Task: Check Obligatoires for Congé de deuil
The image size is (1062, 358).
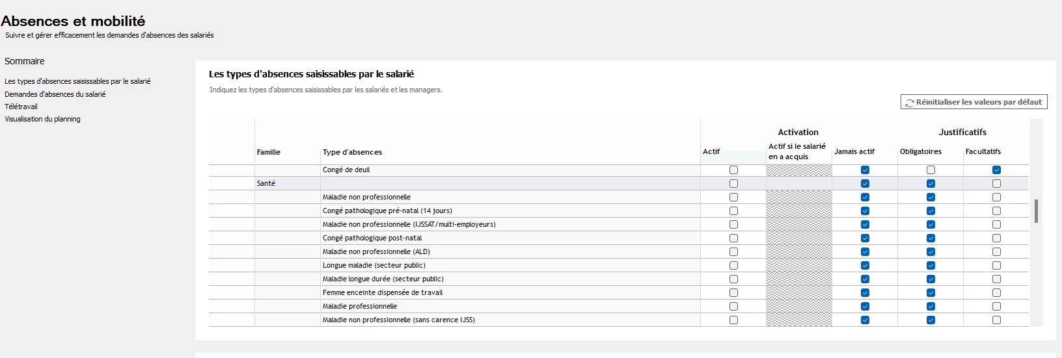Action: point(931,170)
